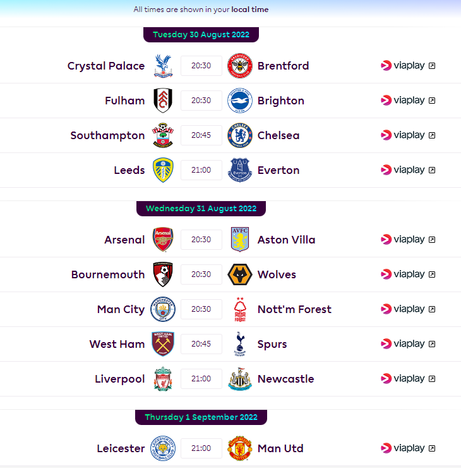Click the Nott'm Forest team name
The image size is (461, 468).
point(294,309)
